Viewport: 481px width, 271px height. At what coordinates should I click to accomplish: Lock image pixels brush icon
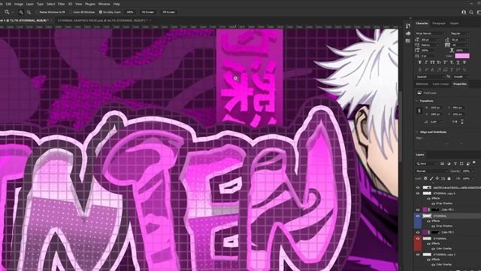tap(431, 178)
